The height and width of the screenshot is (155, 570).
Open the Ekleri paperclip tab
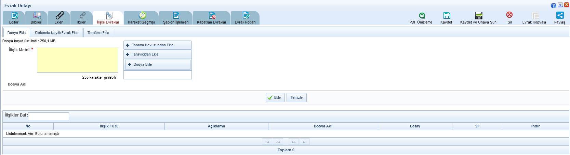tap(59, 16)
